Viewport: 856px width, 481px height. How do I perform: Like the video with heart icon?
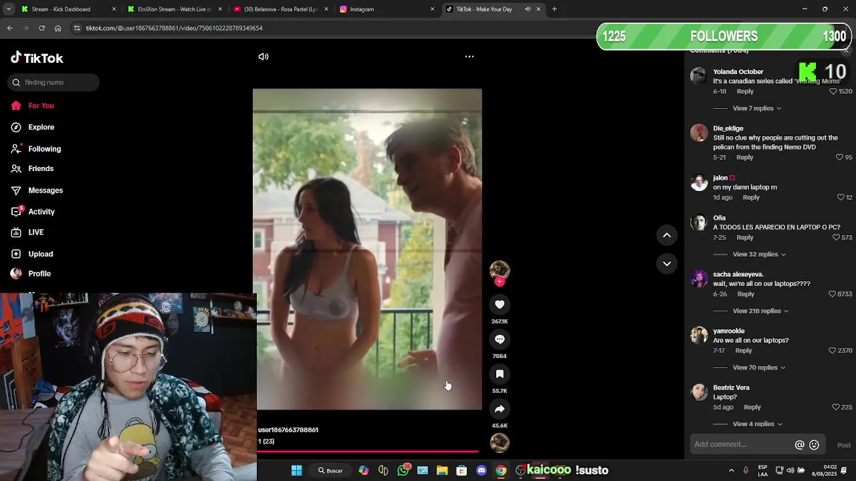500,305
